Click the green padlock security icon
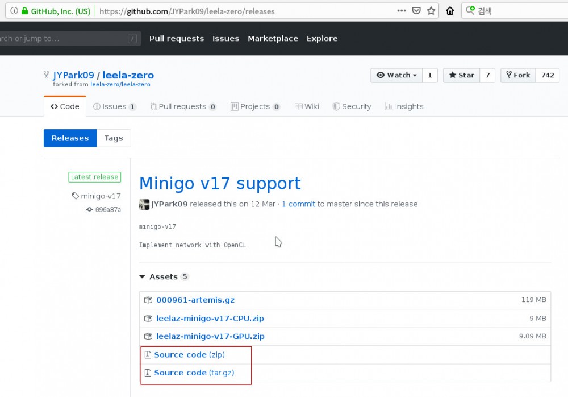The width and height of the screenshot is (568, 397). pyautogui.click(x=24, y=11)
